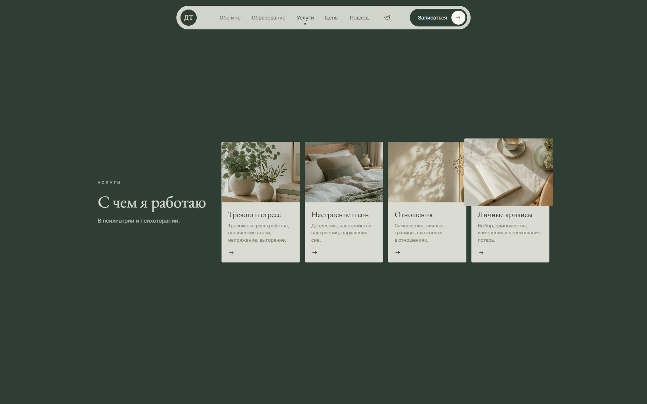Select the Услуги nav item

305,18
